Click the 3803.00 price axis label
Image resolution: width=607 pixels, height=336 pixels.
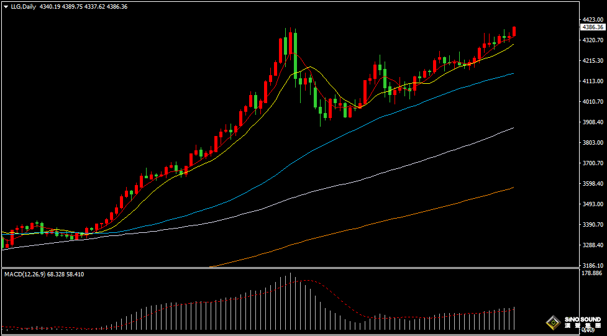click(593, 143)
